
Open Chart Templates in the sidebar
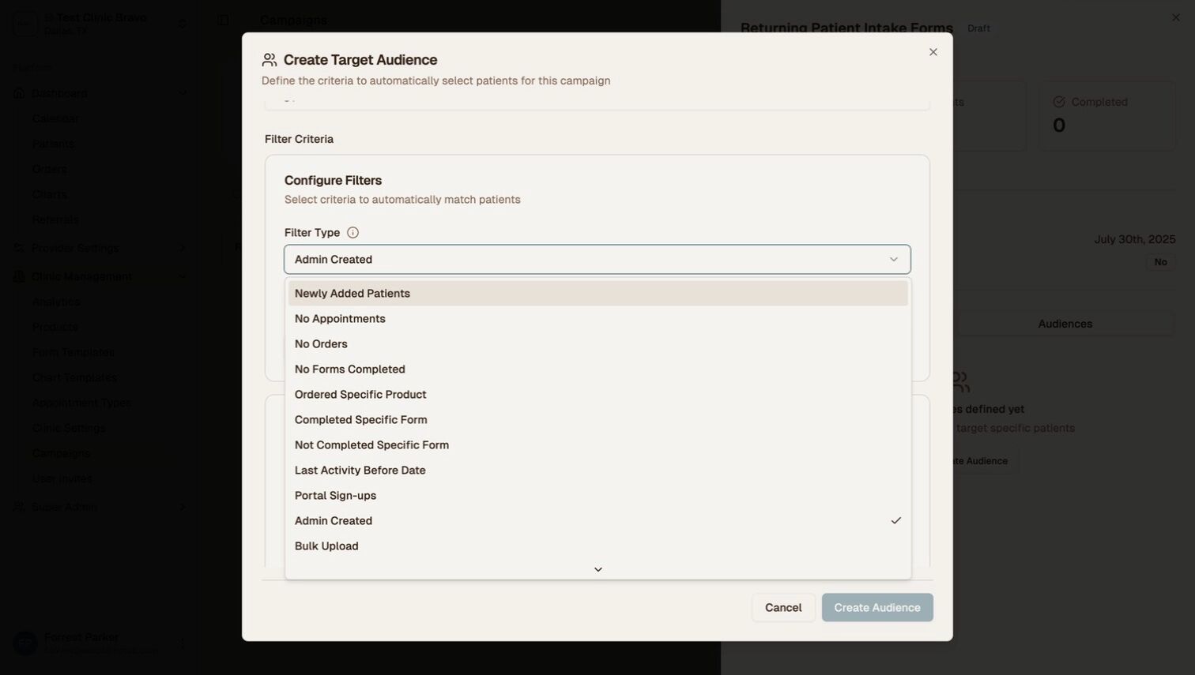coord(74,377)
